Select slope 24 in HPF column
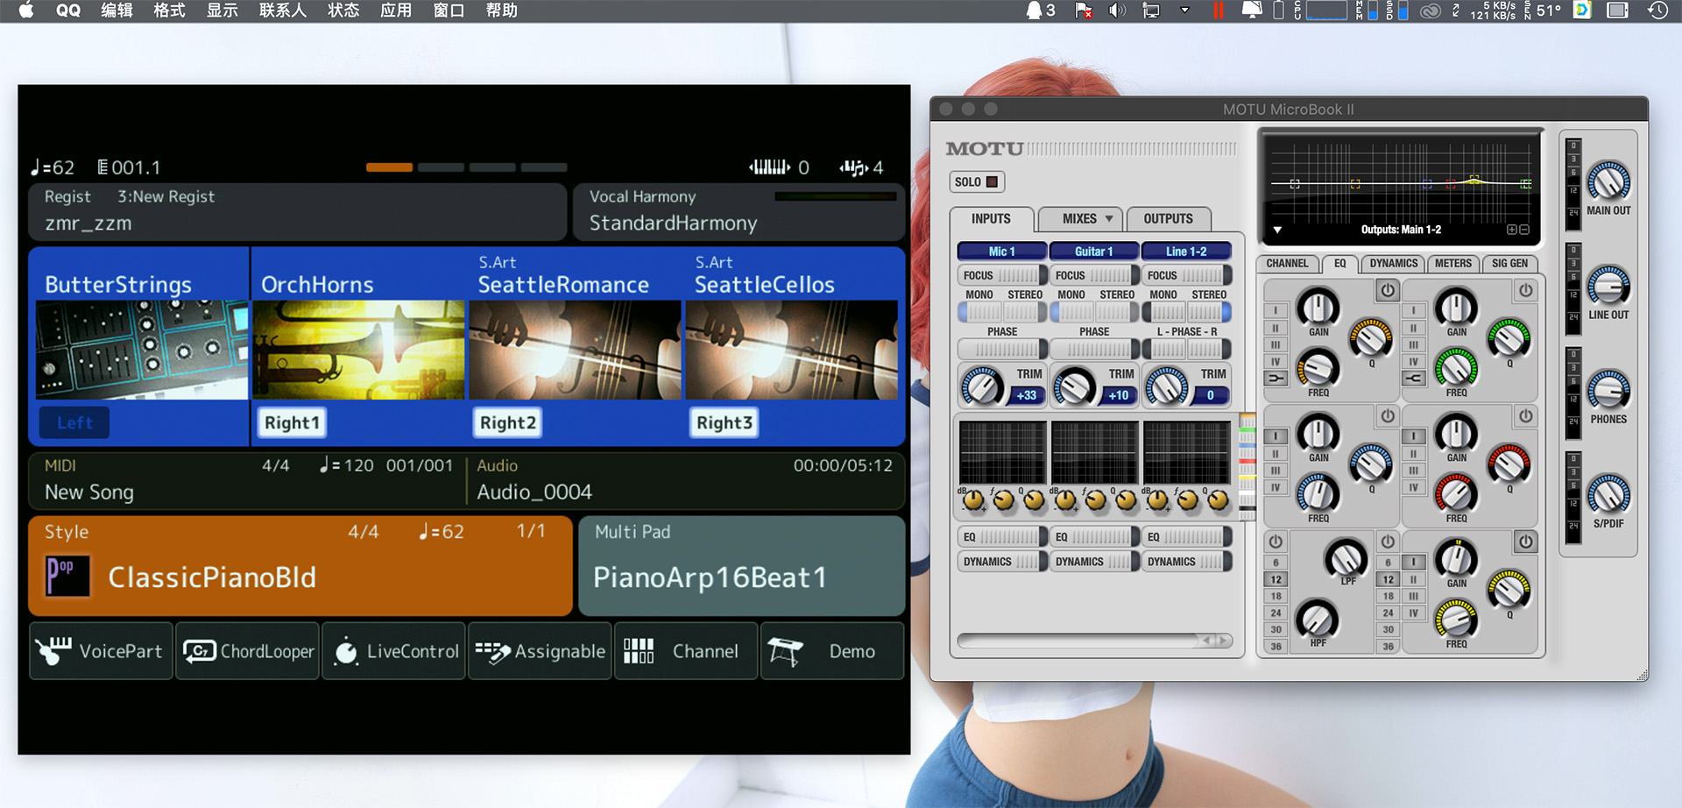The width and height of the screenshot is (1682, 808). 1276,613
